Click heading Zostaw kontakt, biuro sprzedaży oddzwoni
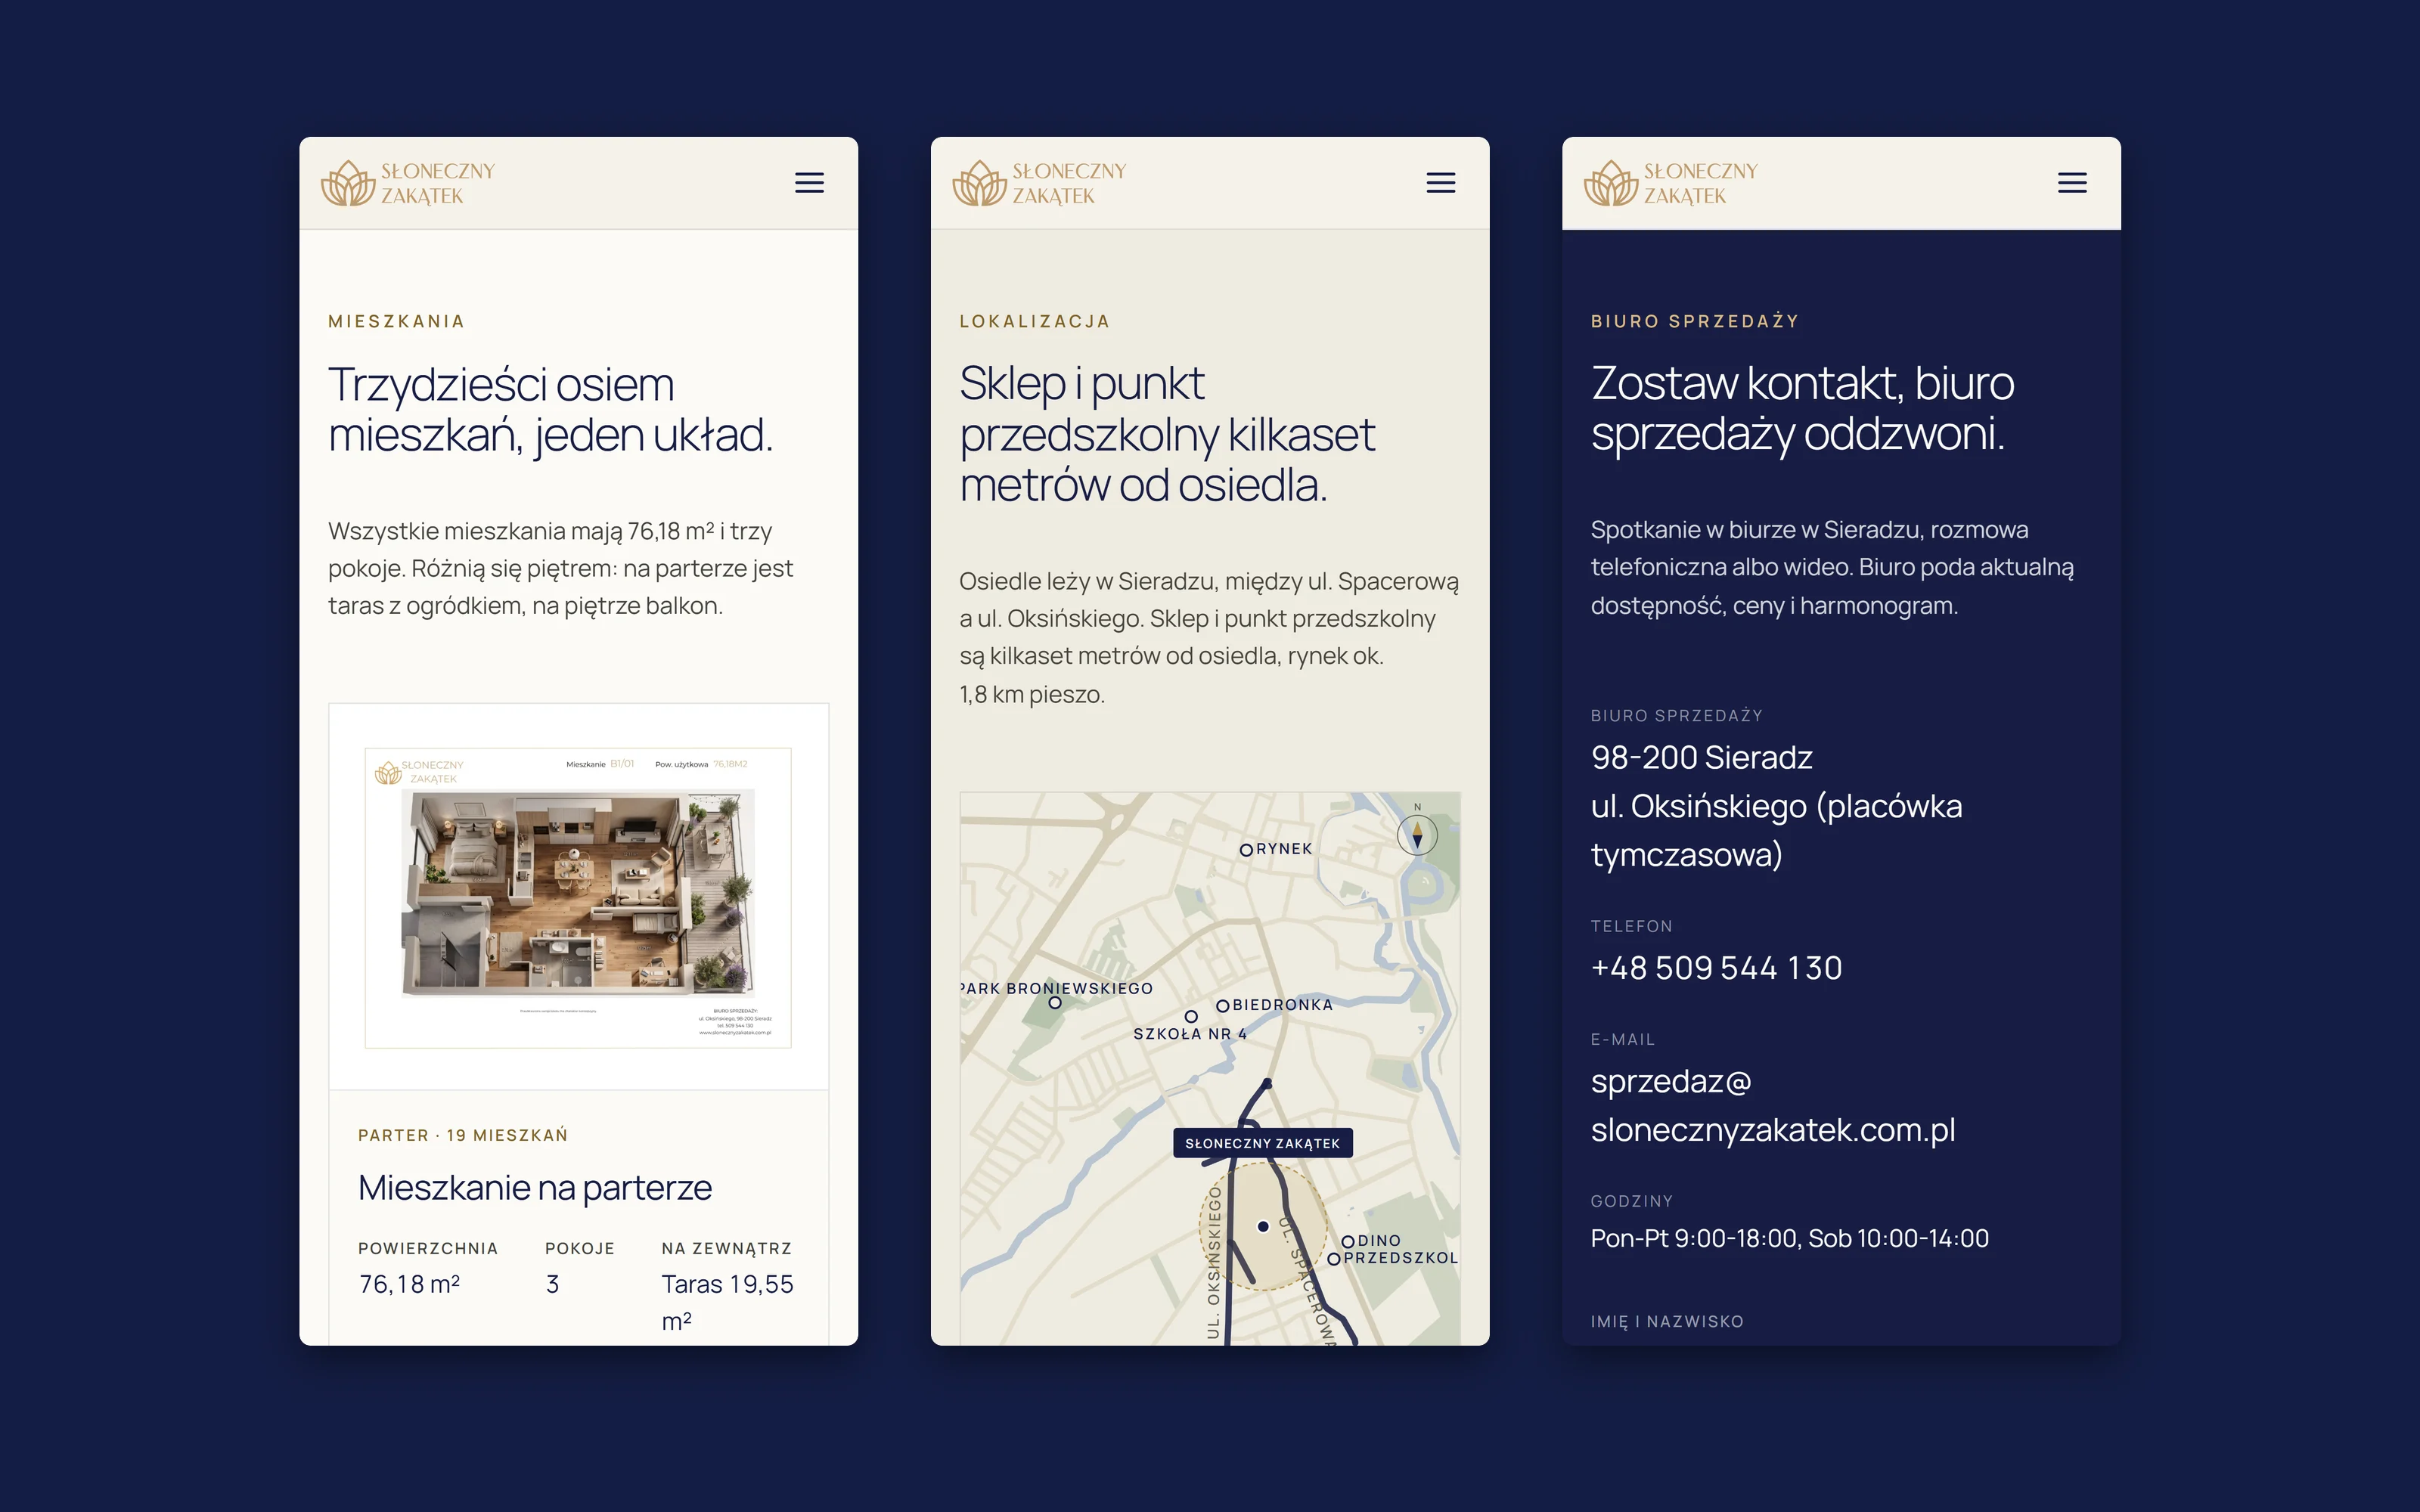Image resolution: width=2420 pixels, height=1512 pixels. pos(1802,409)
